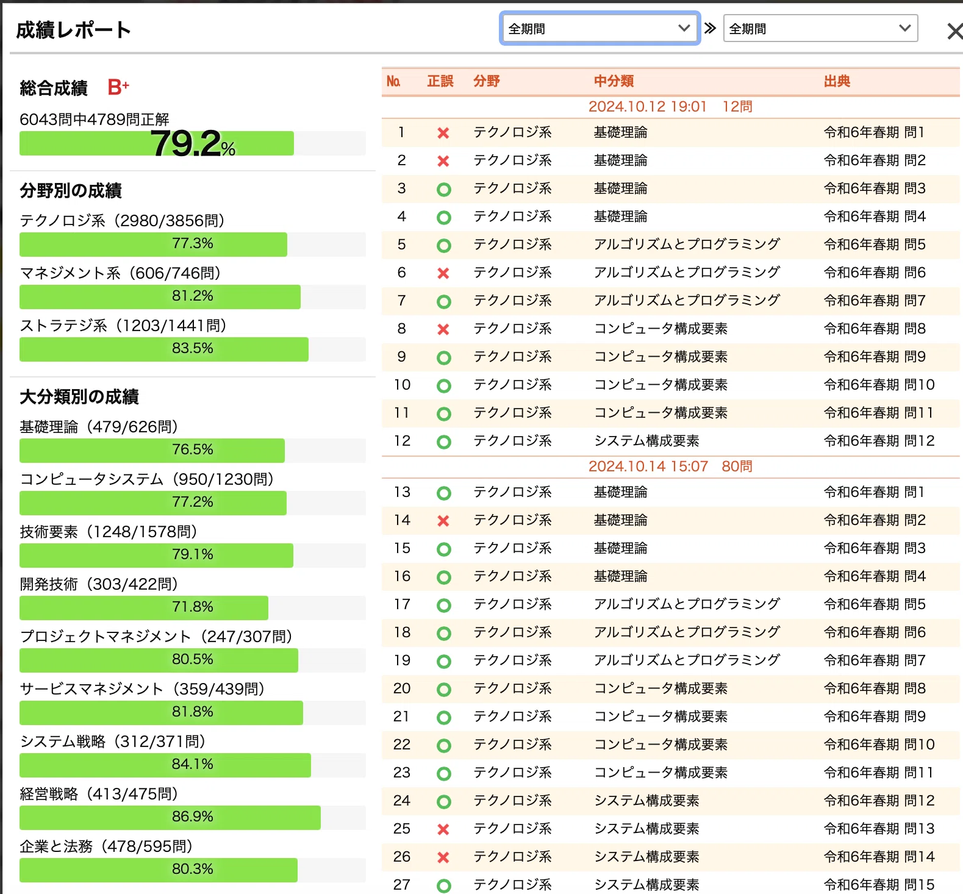The width and height of the screenshot is (963, 894).
Task: Click the green circle mark in row 13
Action: click(444, 493)
